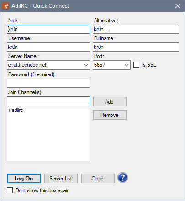Open the Server List
The image size is (185, 201).
61,179
